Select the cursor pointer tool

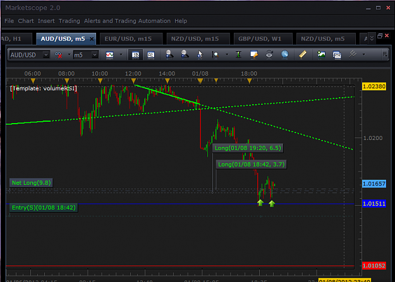pyautogui.click(x=200, y=54)
